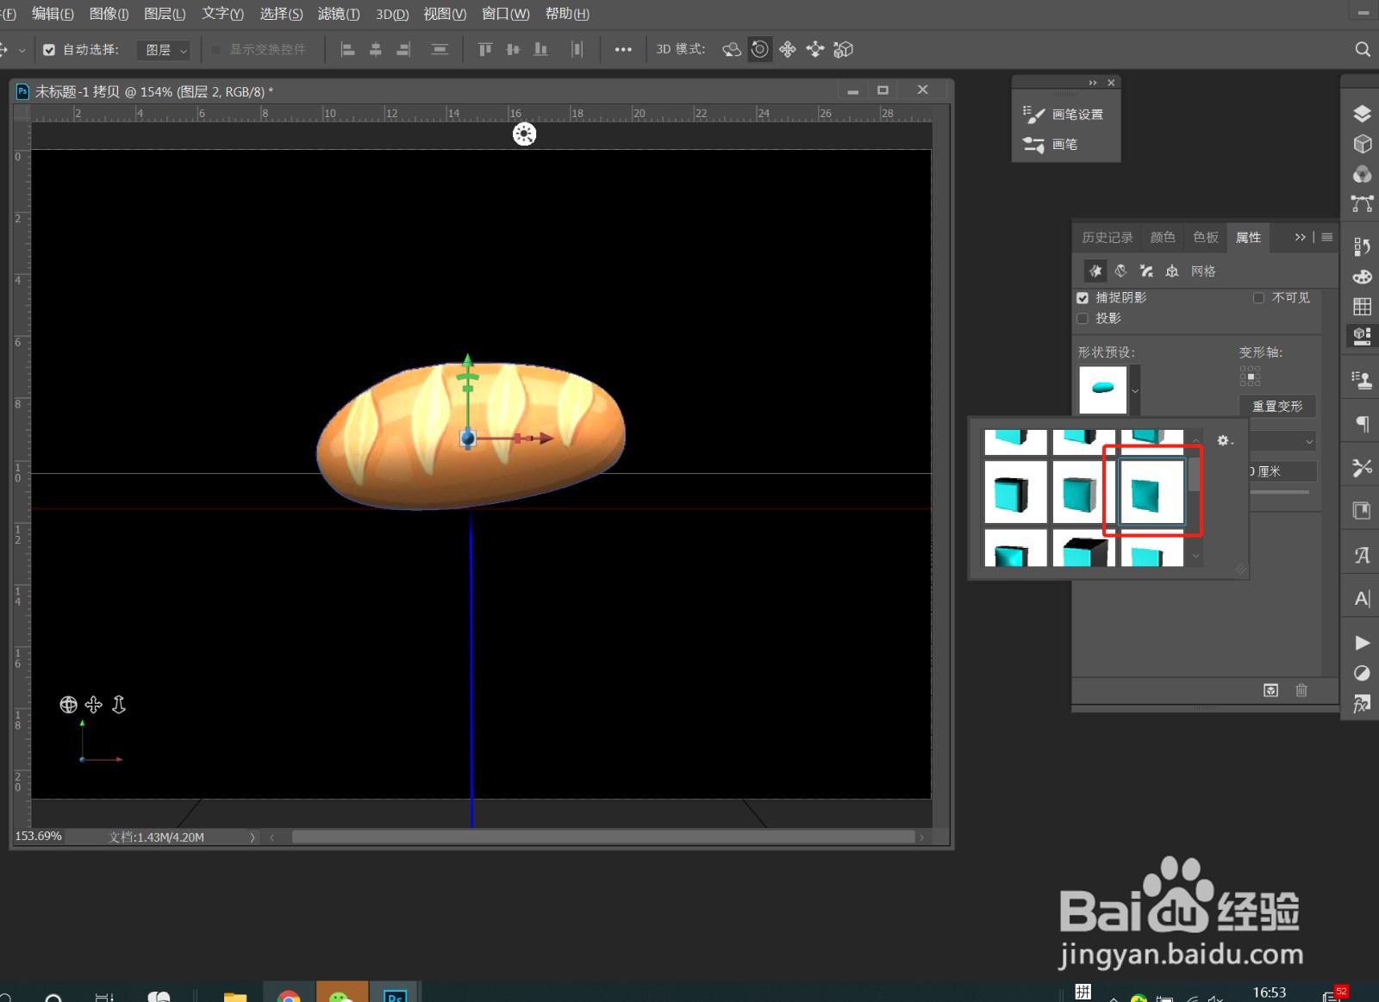Open the Swatches grid icon in dock
1379x1002 pixels.
click(1362, 307)
